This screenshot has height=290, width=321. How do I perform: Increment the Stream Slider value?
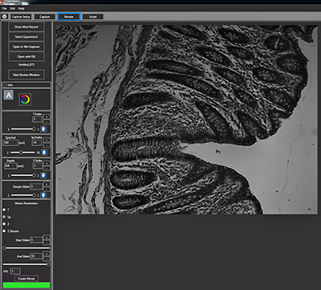(x=47, y=184)
